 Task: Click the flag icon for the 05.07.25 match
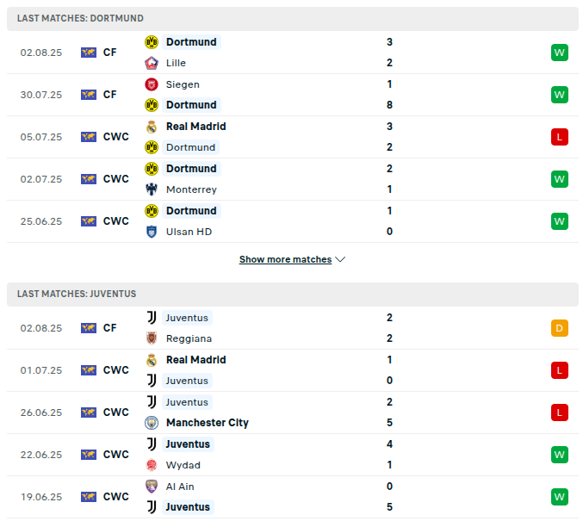89,137
